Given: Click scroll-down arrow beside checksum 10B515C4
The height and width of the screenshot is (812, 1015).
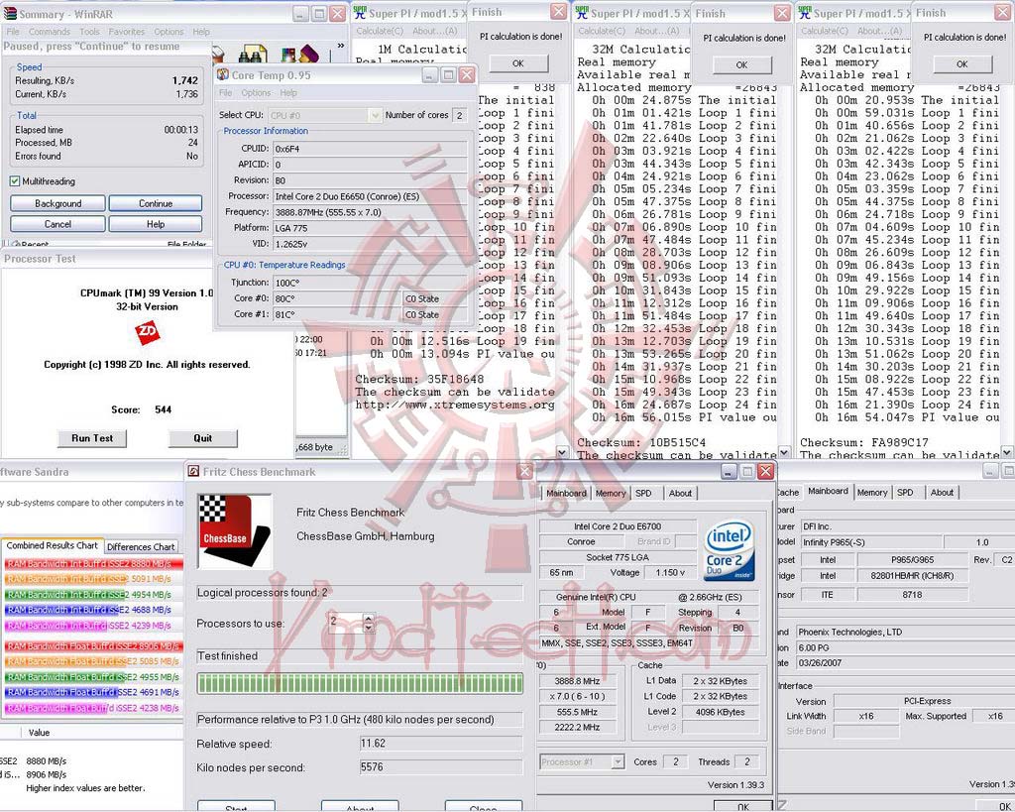Looking at the screenshot, I should 785,451.
